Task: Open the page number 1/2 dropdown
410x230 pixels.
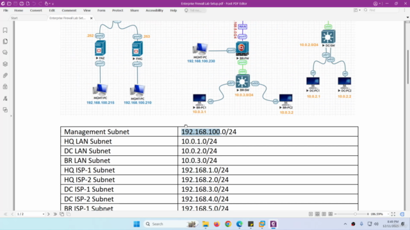Action: 43,215
